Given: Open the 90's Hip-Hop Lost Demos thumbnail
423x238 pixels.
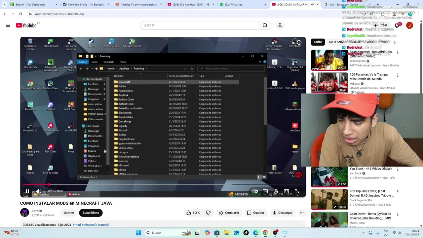Looking at the screenshot, I should (329, 199).
